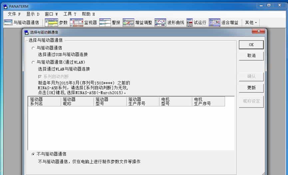Click the 驱动器昵称 column header
The width and height of the screenshot is (288, 175).
(x=77, y=101)
